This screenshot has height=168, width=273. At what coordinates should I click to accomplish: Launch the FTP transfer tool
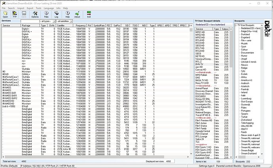(15, 14)
